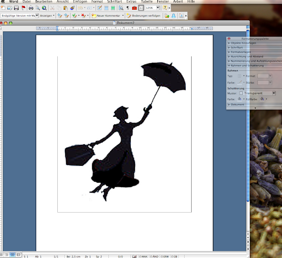This screenshot has width=282, height=258.
Task: Expand the Schriftart section
Action: 254,48
